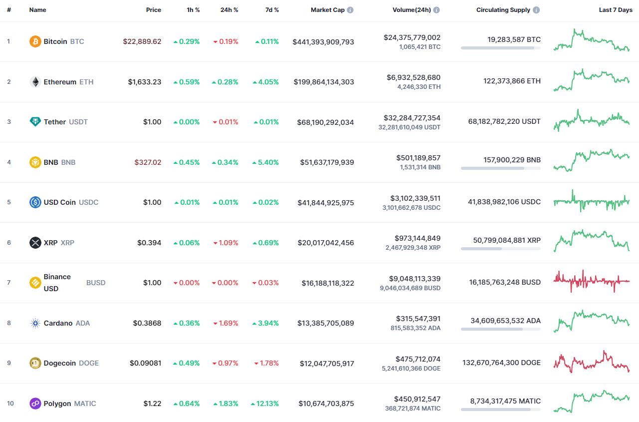
Task: Click the Market Cap info icon
Action: click(350, 10)
